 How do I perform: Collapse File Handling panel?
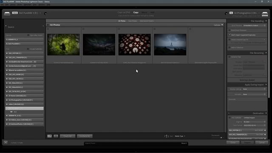click(x=266, y=21)
